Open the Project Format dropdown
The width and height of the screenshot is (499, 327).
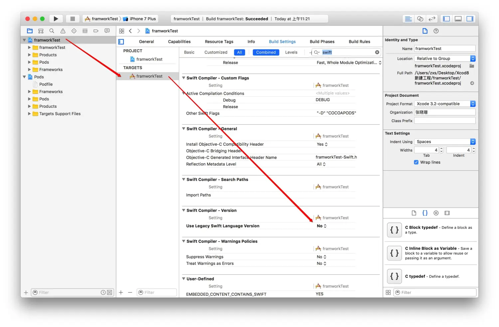[445, 104]
